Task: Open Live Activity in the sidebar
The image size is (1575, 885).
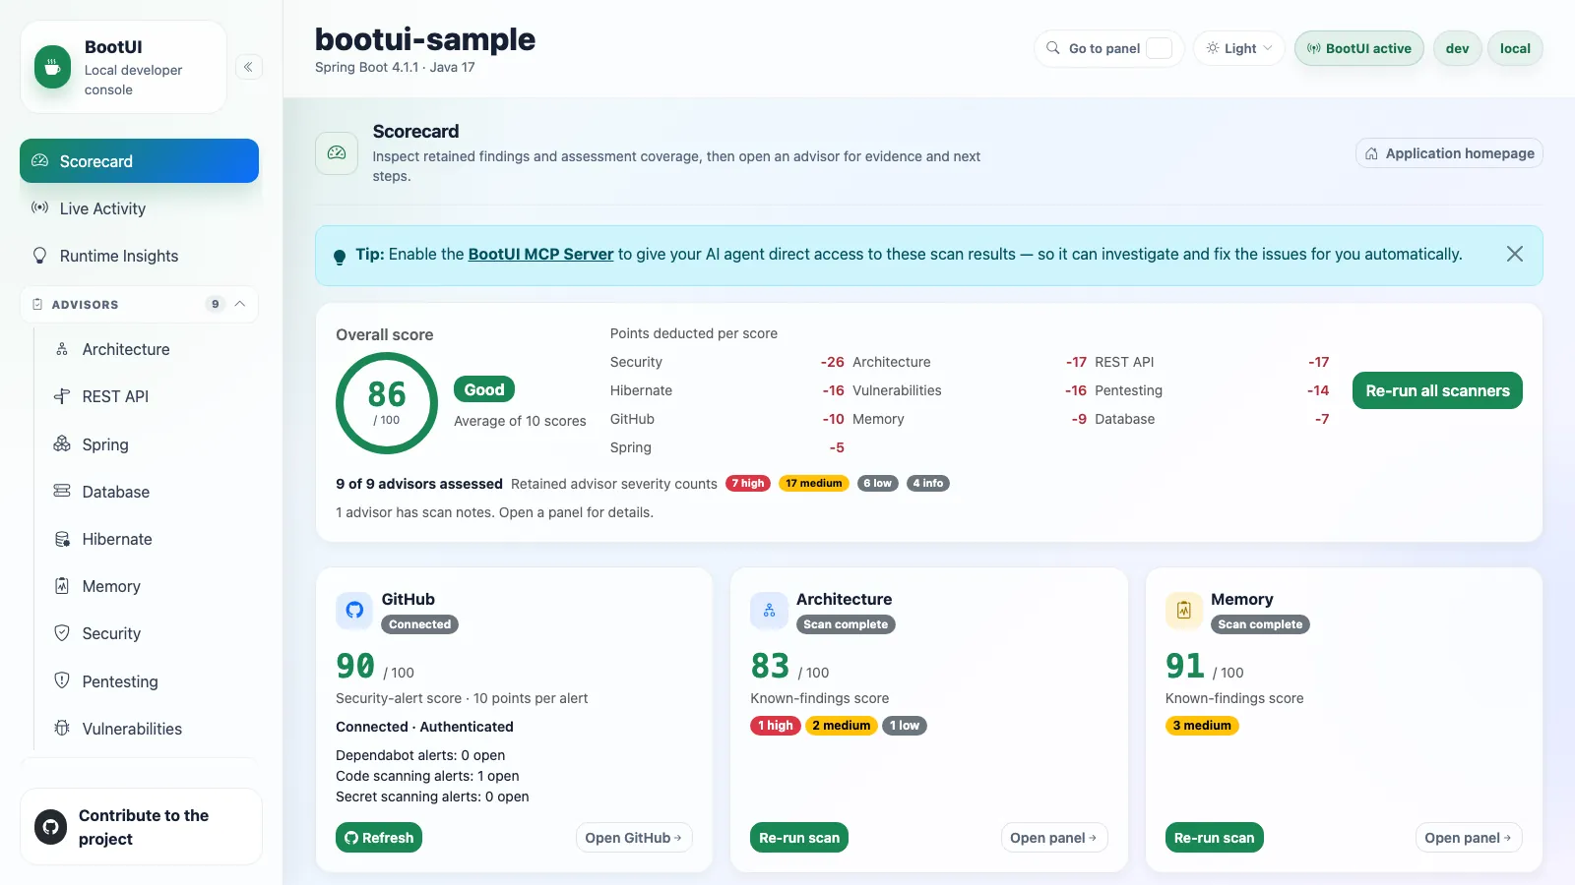Action: 140,208
